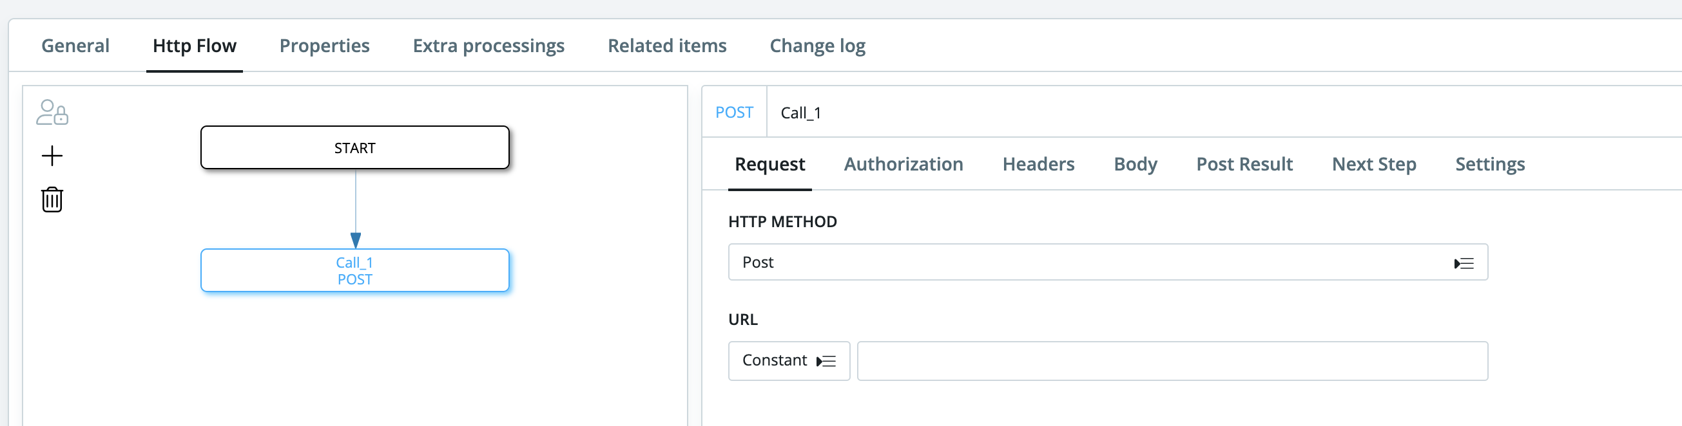Viewport: 1682px width, 426px height.
Task: Go to Extra processings tab
Action: [x=488, y=46]
